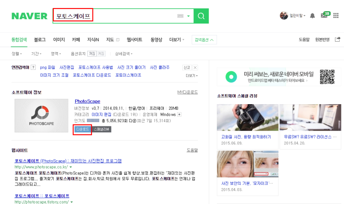Click the share icon at top right
Screen dimensions: 344x204
[338, 39]
